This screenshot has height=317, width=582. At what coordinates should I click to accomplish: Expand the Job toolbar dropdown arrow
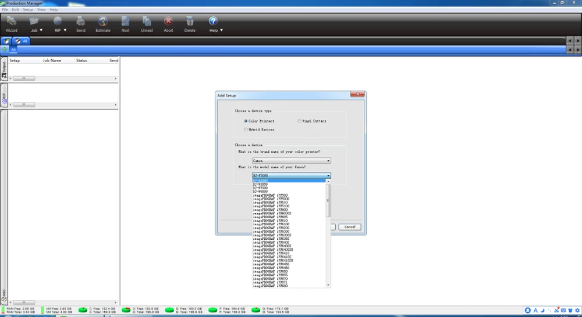coord(41,30)
